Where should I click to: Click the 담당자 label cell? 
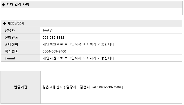click(21, 30)
